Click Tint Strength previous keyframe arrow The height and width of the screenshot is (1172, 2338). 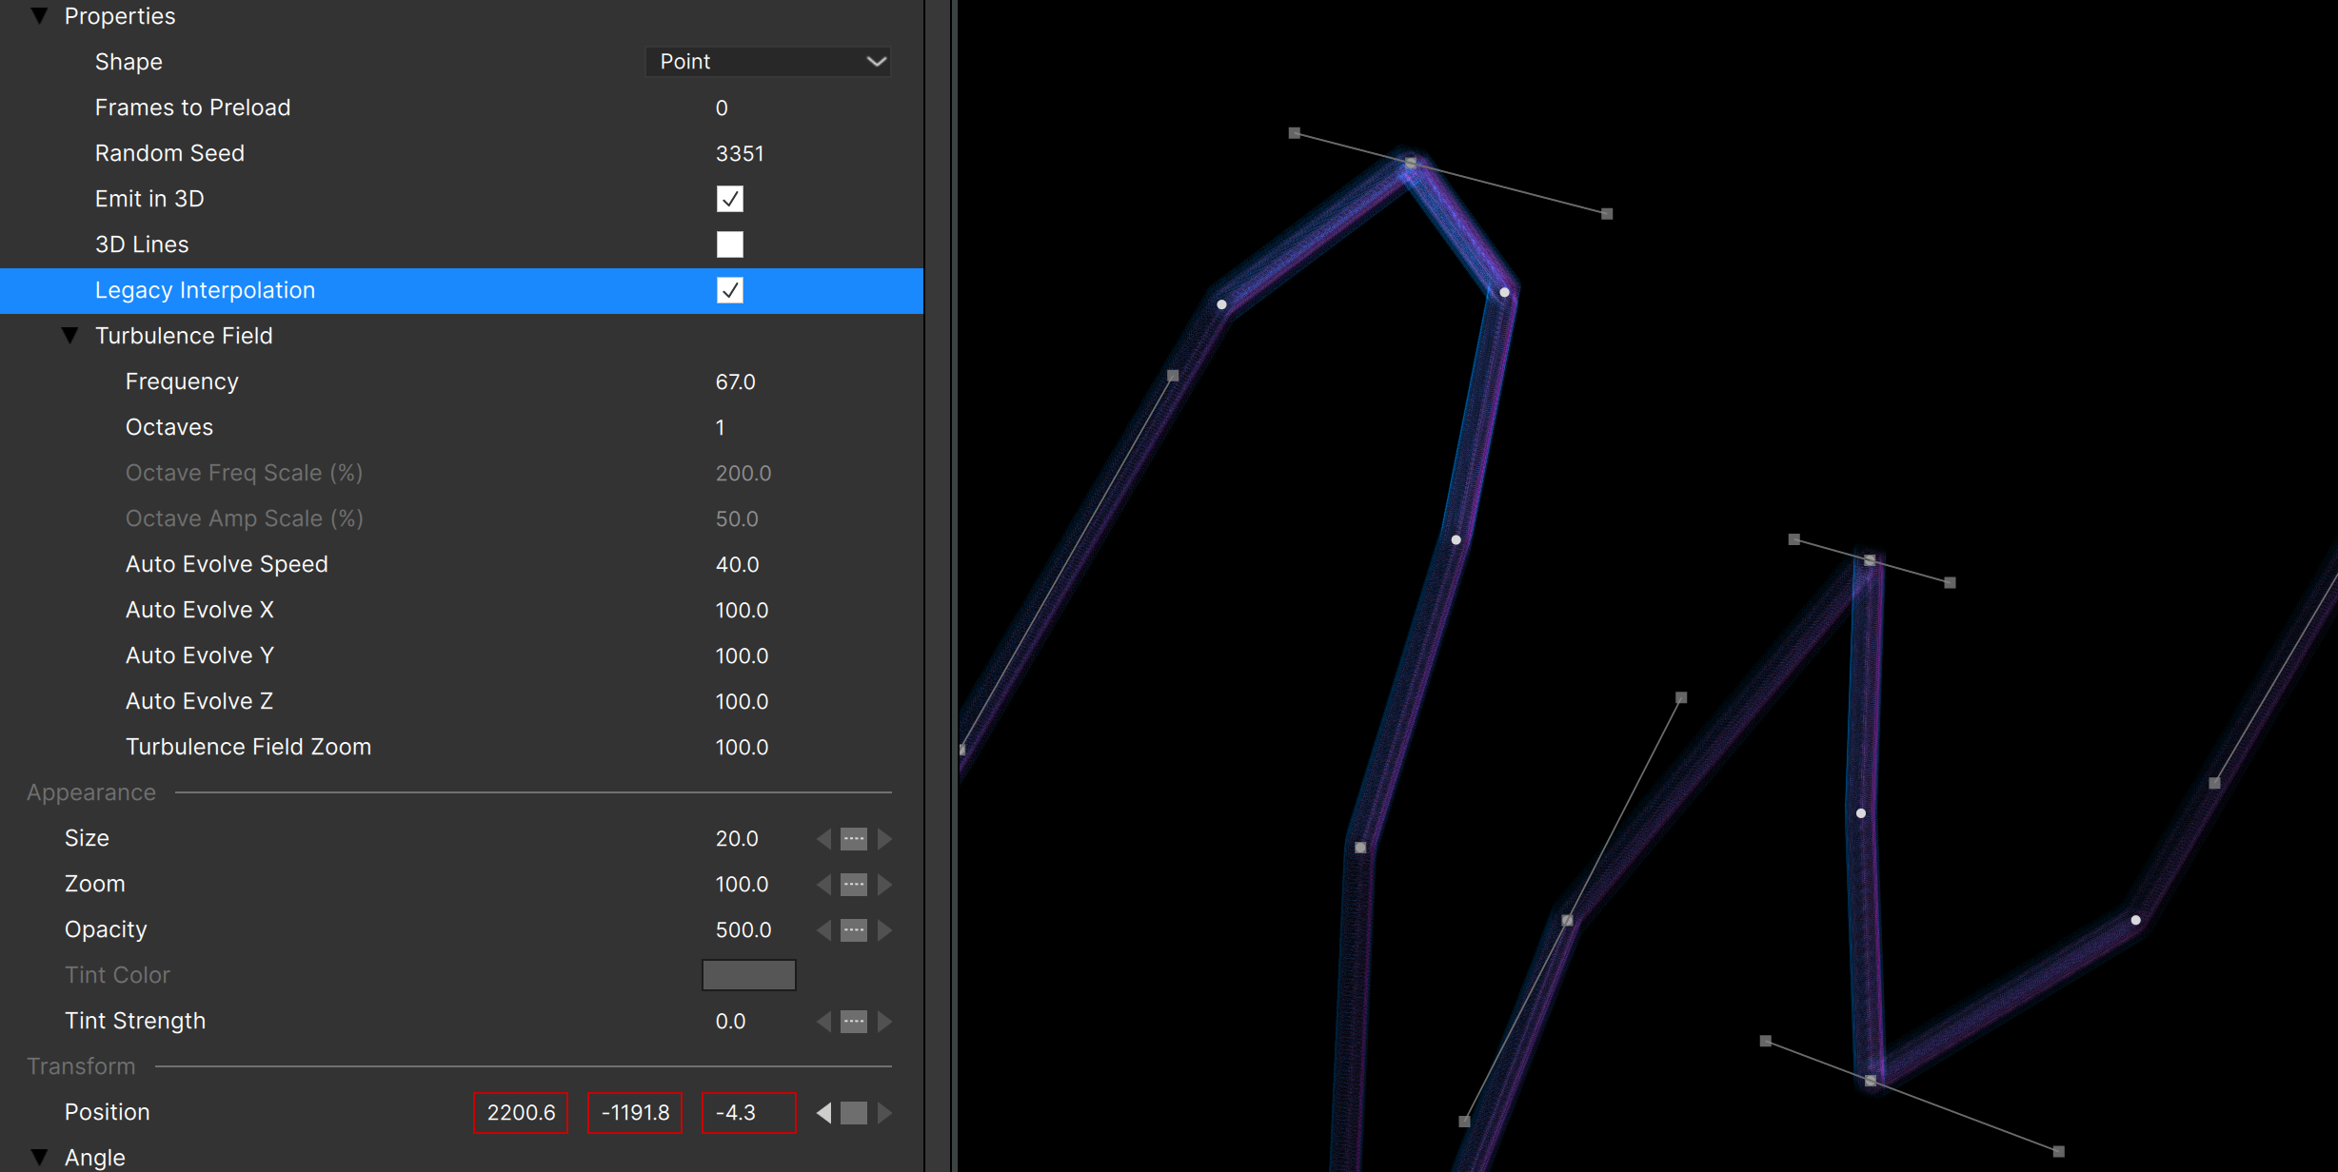[x=823, y=1021]
